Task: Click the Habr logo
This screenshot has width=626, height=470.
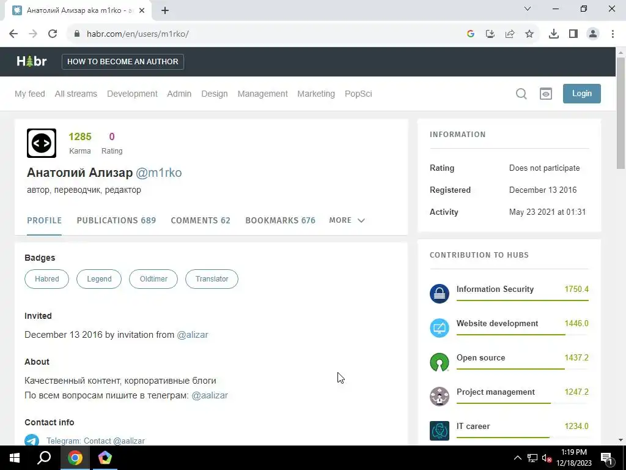Action: click(x=32, y=61)
